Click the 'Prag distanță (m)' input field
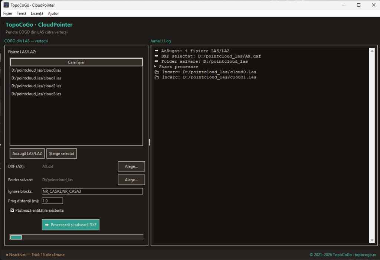Screen dimensions: 380x260 (x=52, y=201)
